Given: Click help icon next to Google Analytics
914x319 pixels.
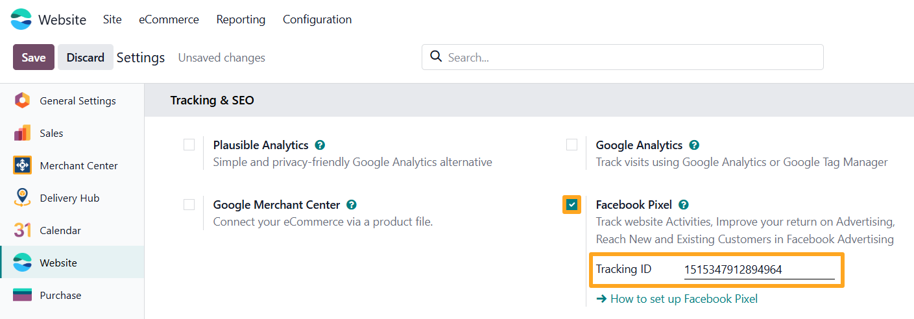Looking at the screenshot, I should tap(694, 145).
